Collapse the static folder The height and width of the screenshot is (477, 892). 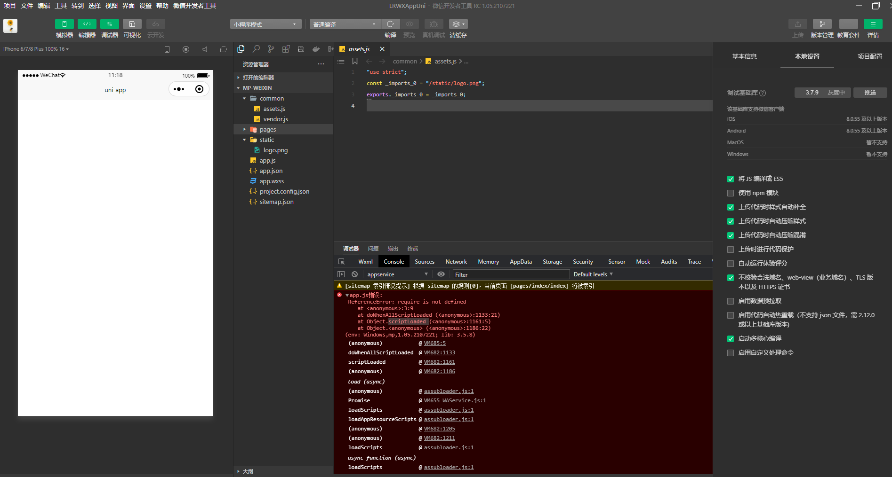283,140
